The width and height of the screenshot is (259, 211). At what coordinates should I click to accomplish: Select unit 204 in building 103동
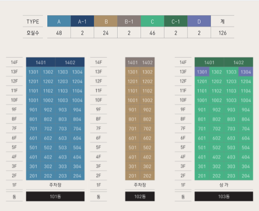[246, 176]
